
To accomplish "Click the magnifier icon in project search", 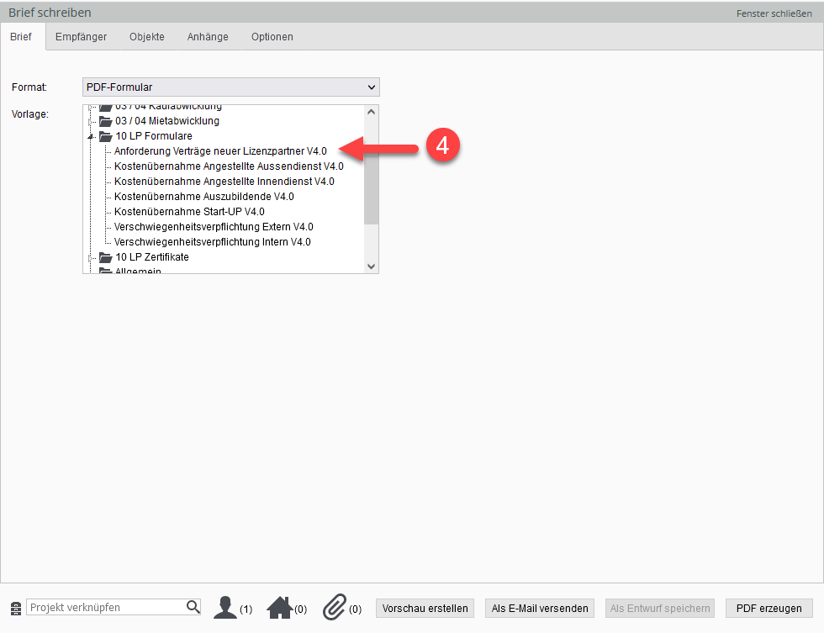I will (x=193, y=607).
